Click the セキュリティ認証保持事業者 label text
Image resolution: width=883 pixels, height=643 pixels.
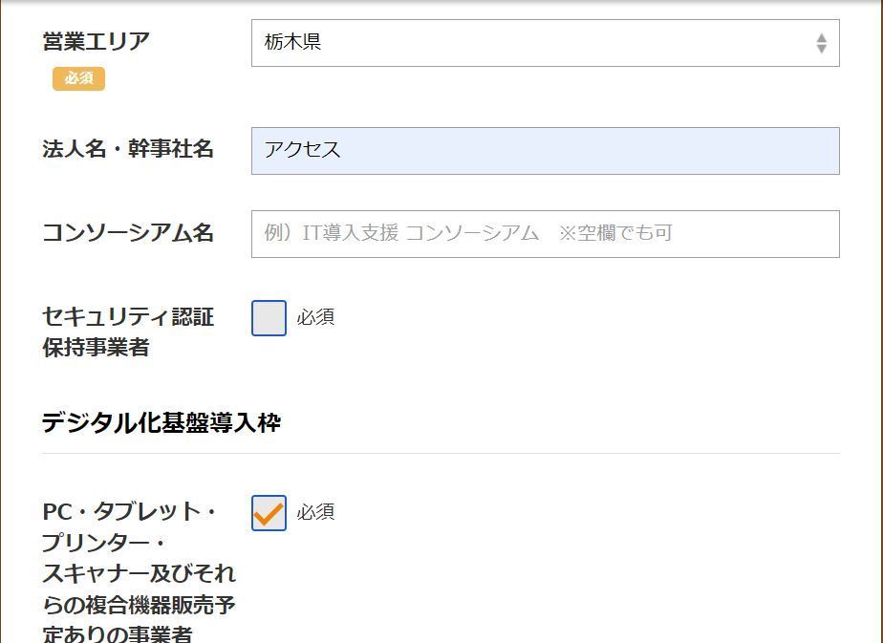pos(128,332)
